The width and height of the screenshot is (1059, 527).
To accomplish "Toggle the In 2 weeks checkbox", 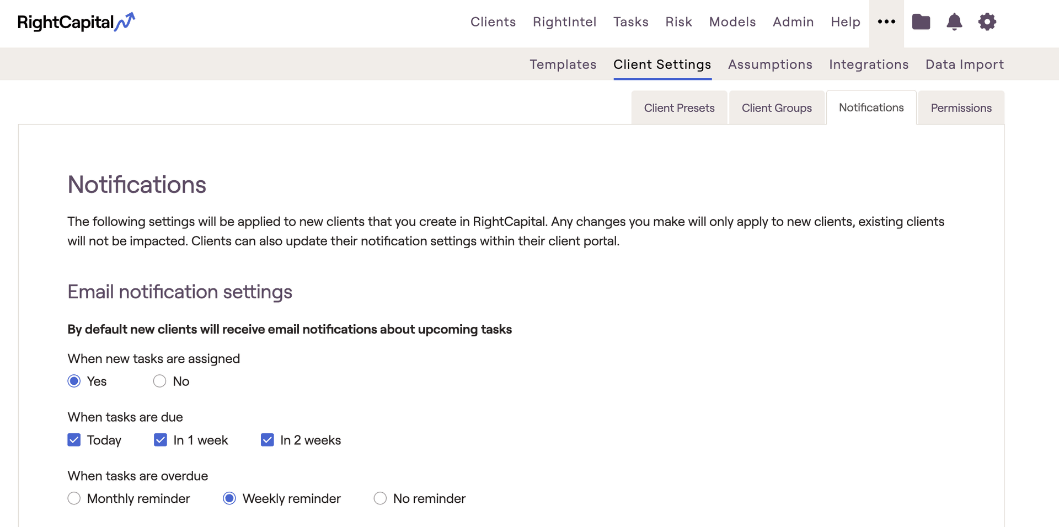I will (268, 440).
